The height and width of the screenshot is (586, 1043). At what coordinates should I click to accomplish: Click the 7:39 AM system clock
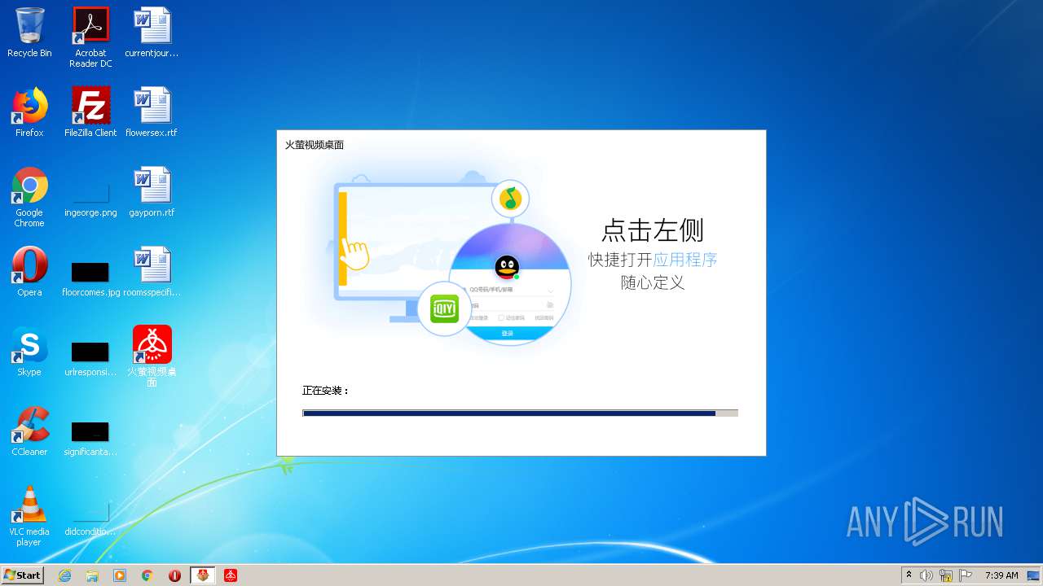1001,575
